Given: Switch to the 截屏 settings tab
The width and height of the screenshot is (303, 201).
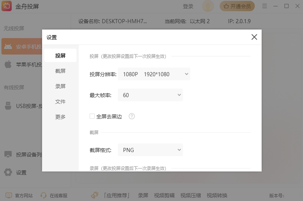Looking at the screenshot, I should [x=60, y=71].
